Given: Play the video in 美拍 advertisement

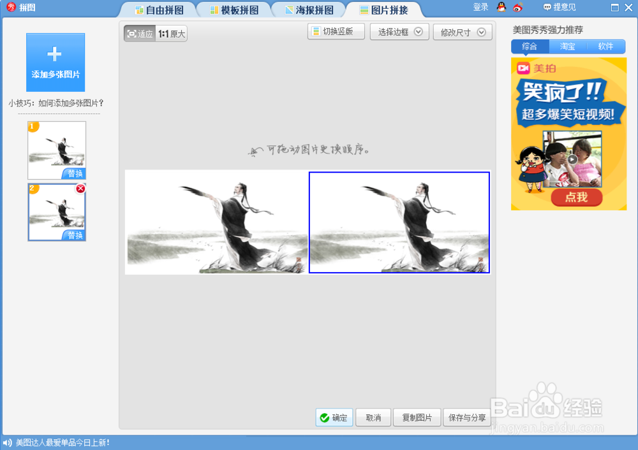Looking at the screenshot, I should [x=572, y=159].
